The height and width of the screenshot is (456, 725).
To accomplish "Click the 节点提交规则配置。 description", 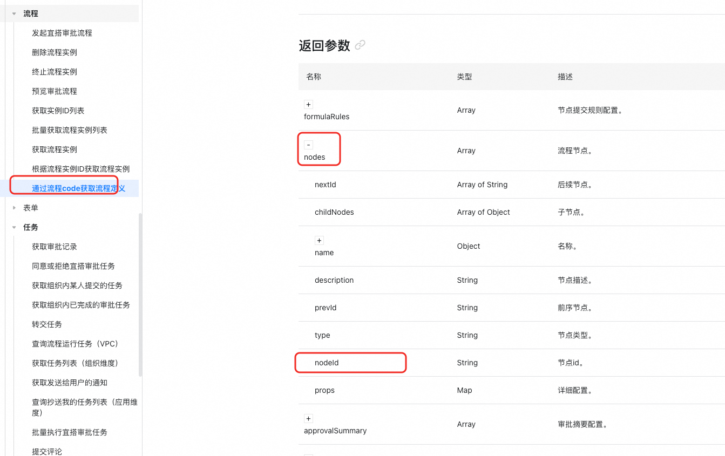I will click(590, 110).
